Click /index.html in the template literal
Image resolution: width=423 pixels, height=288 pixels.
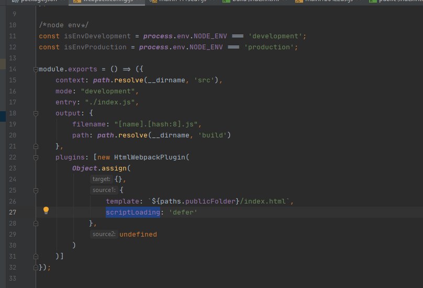262,201
